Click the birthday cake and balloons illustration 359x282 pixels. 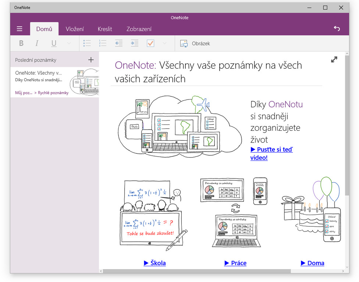click(x=311, y=209)
